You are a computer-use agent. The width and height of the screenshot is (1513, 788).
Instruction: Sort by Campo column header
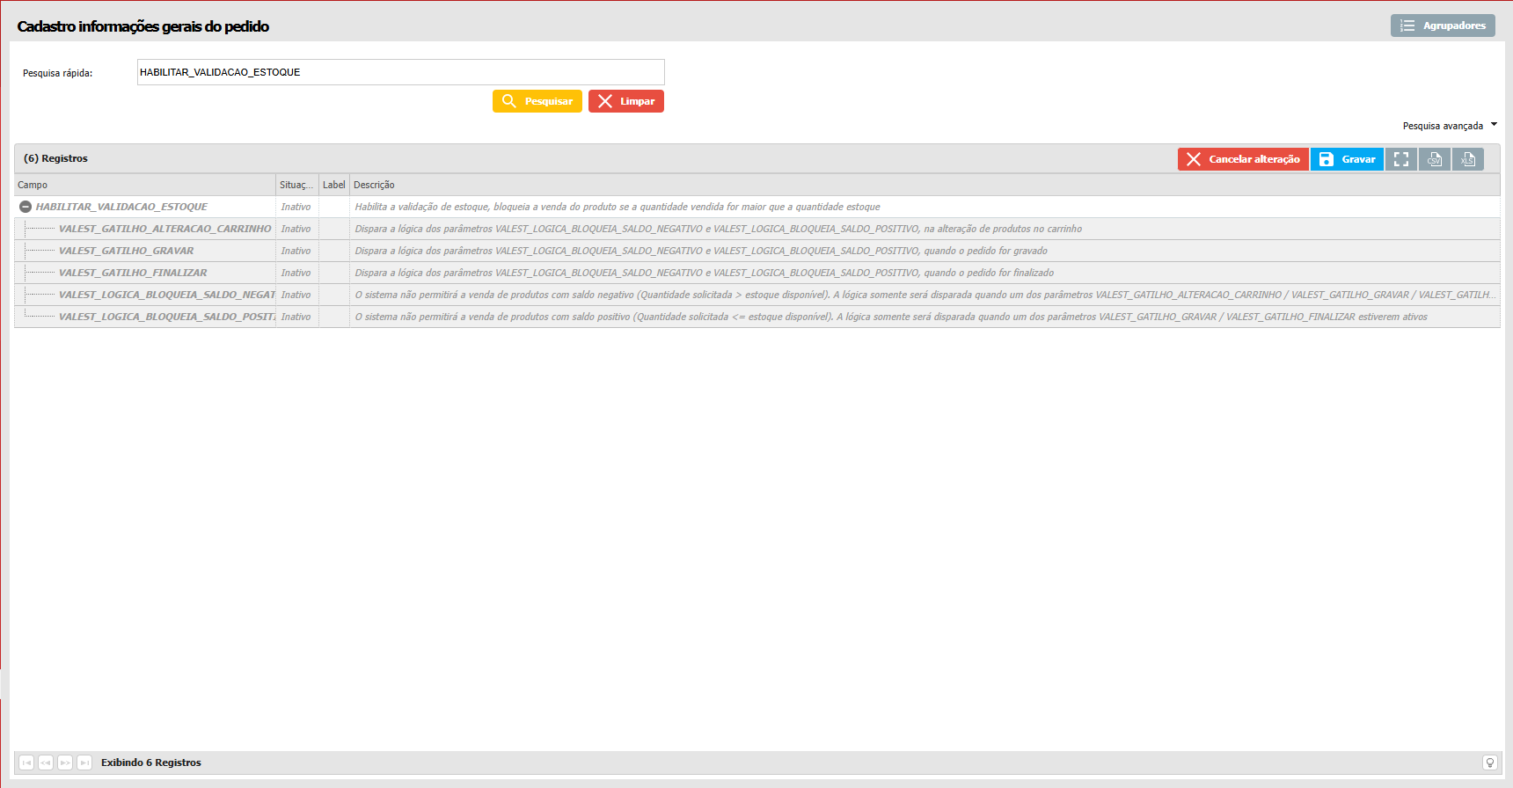(145, 185)
